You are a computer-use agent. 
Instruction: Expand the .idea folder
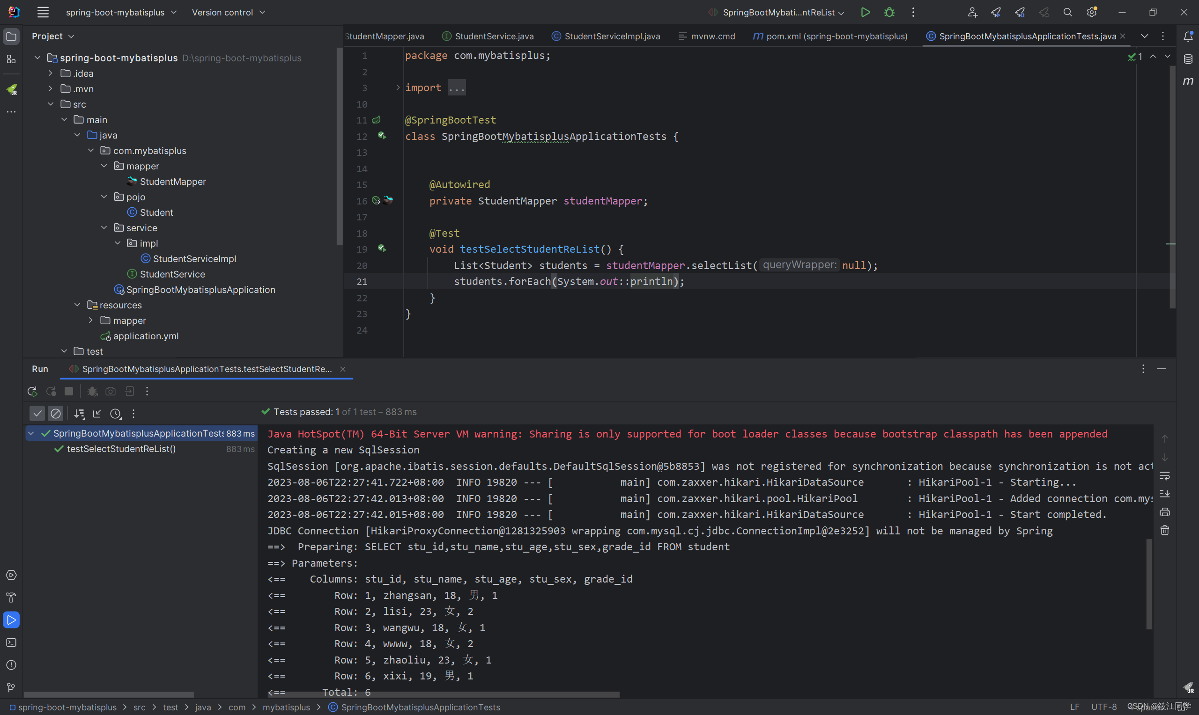[x=50, y=73]
